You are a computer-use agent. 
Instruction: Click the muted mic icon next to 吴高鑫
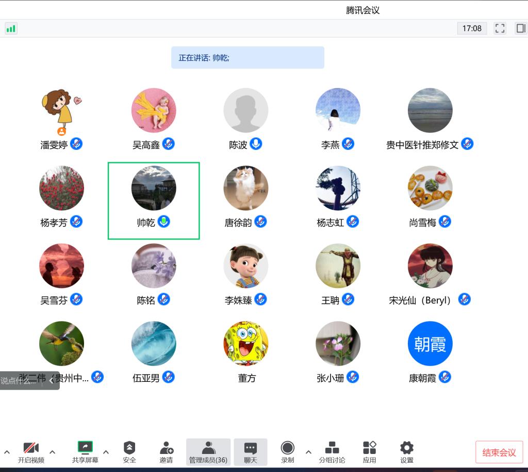click(169, 144)
